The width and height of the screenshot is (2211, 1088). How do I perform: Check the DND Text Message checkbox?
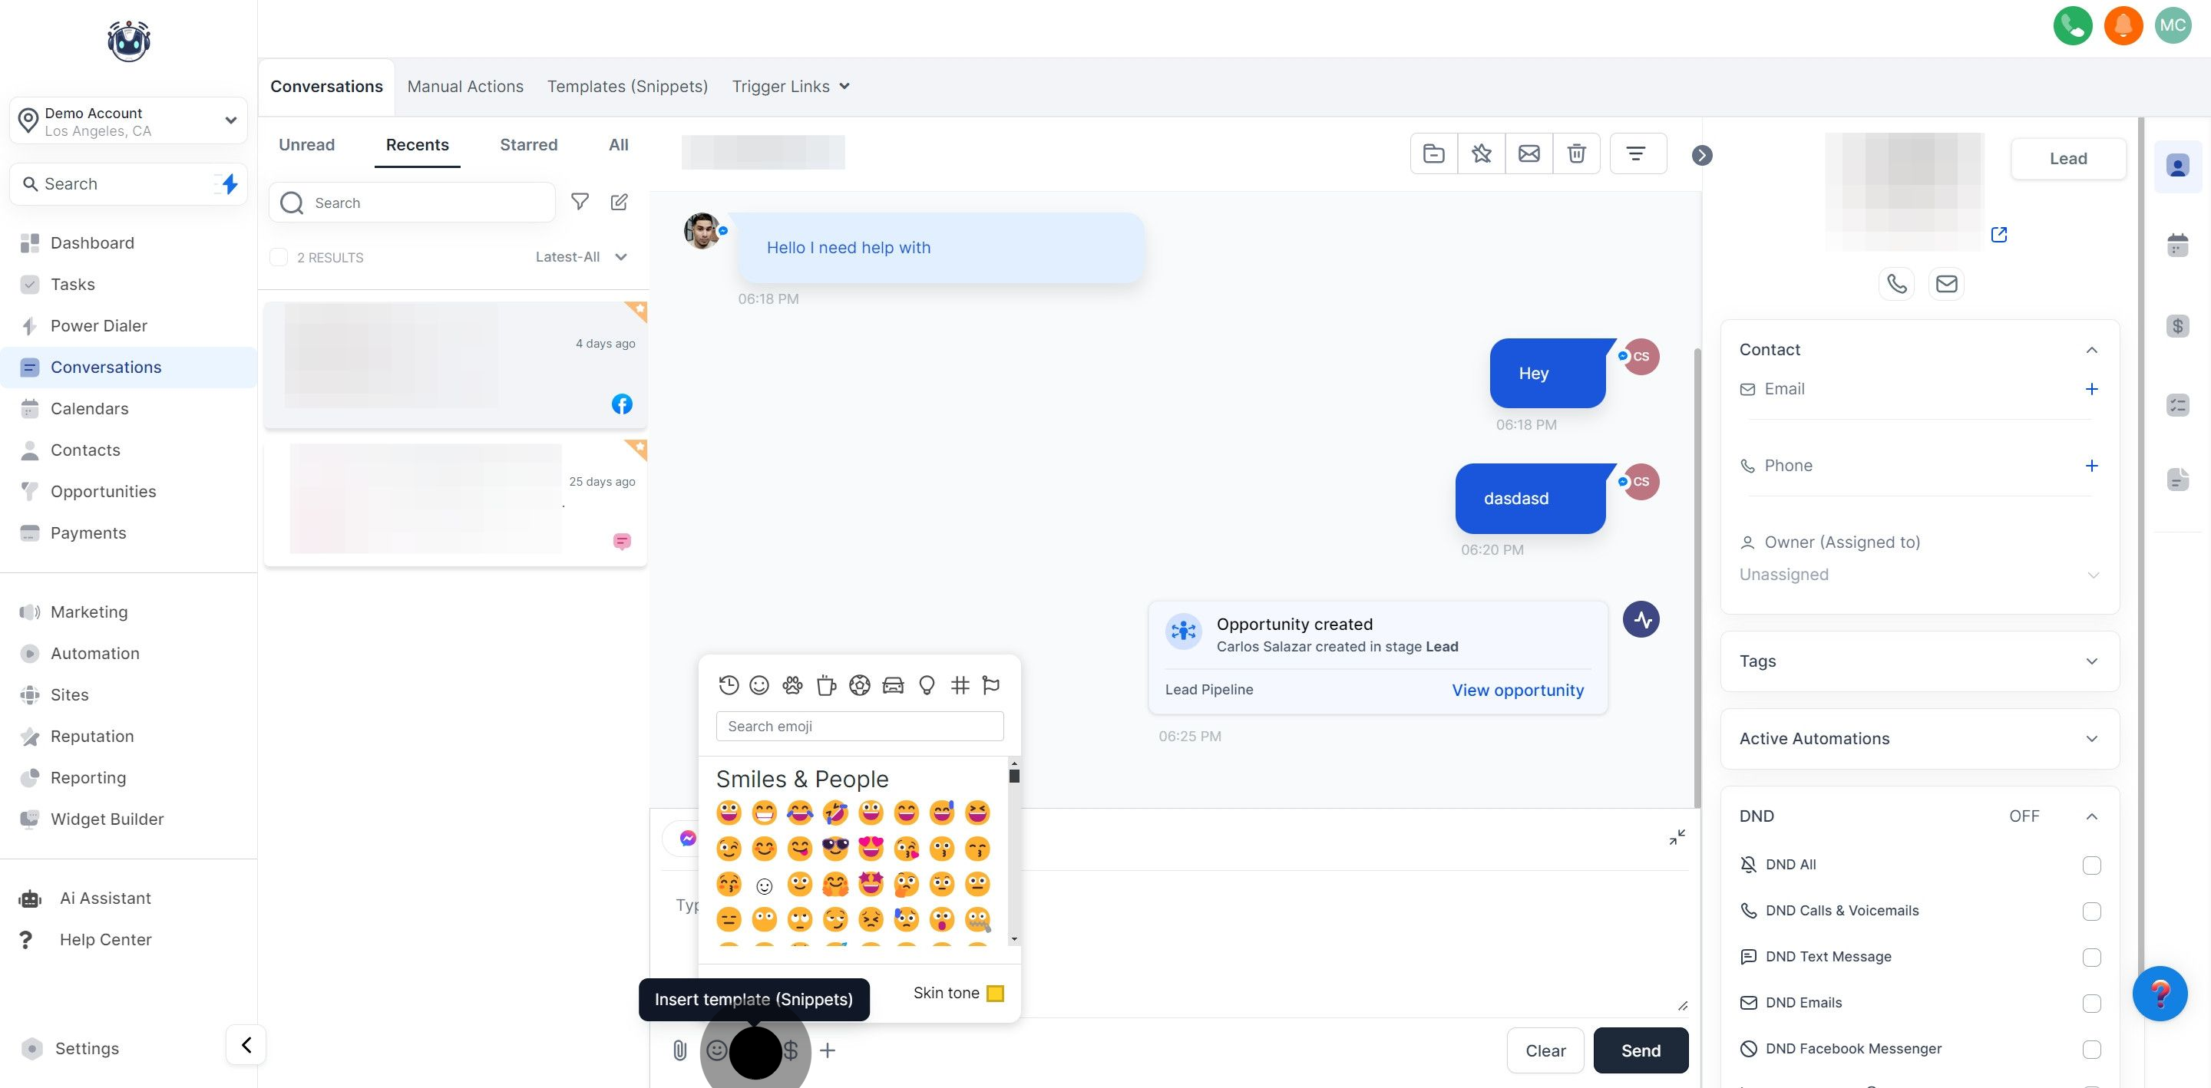(x=2090, y=957)
